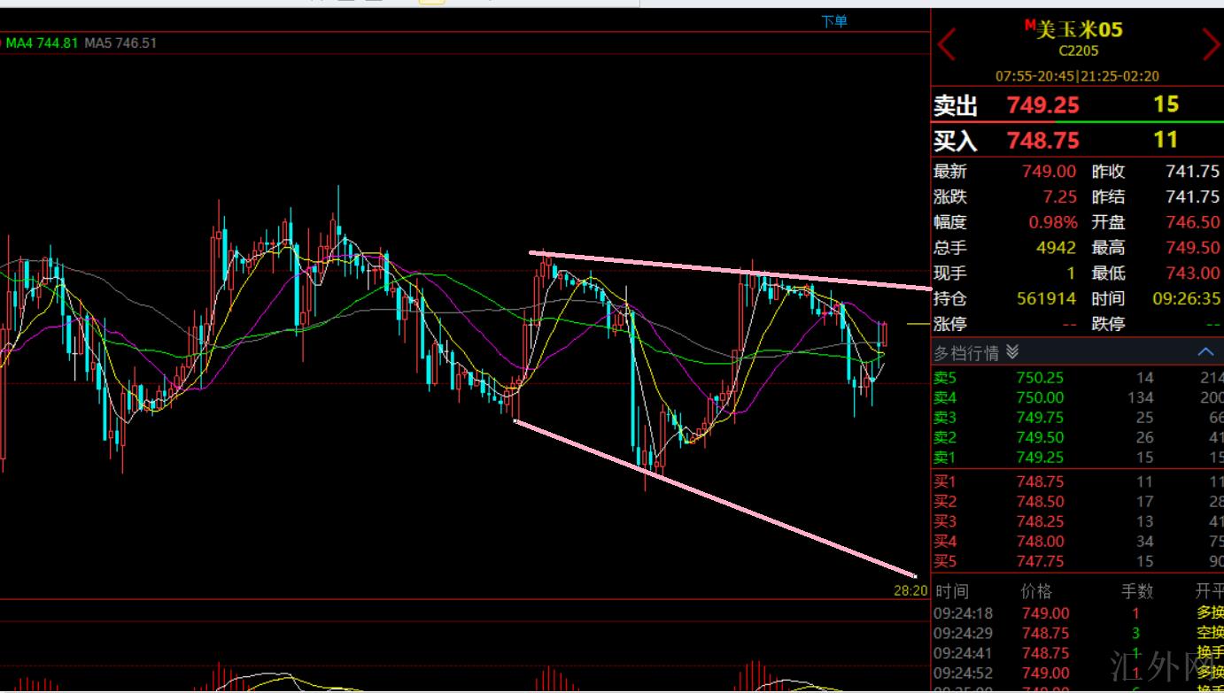Click the 下单 order link
This screenshot has width=1224, height=693.
pyautogui.click(x=833, y=21)
